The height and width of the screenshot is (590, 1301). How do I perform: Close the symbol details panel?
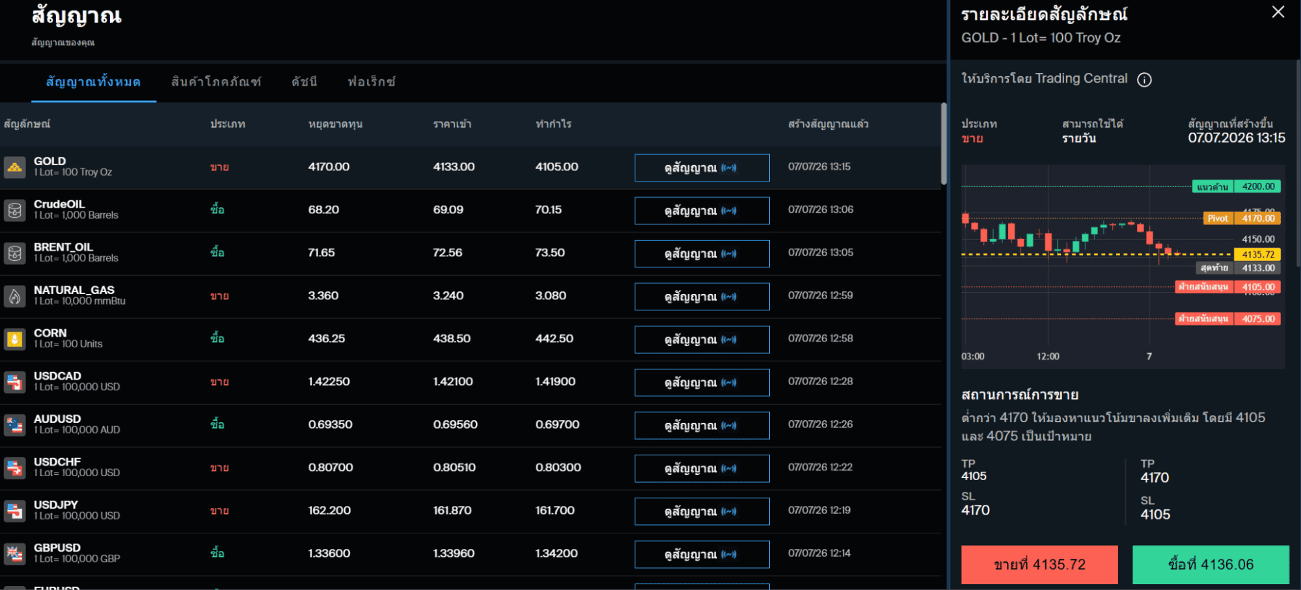[1278, 12]
